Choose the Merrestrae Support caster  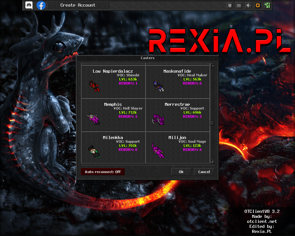point(177,115)
